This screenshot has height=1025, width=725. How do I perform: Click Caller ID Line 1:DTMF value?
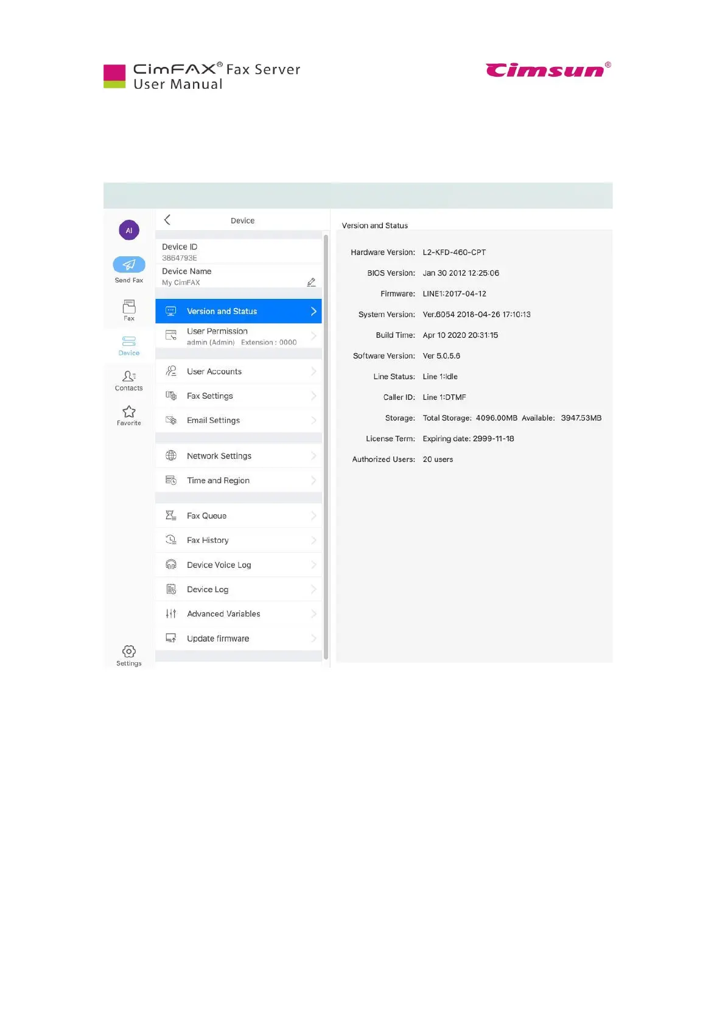[444, 397]
